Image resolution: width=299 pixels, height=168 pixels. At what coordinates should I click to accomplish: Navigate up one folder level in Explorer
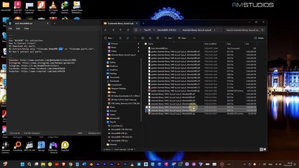pos(121,30)
